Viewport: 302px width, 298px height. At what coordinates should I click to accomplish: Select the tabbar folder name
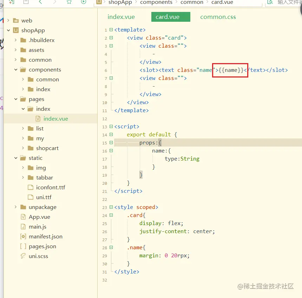pyautogui.click(x=45, y=177)
